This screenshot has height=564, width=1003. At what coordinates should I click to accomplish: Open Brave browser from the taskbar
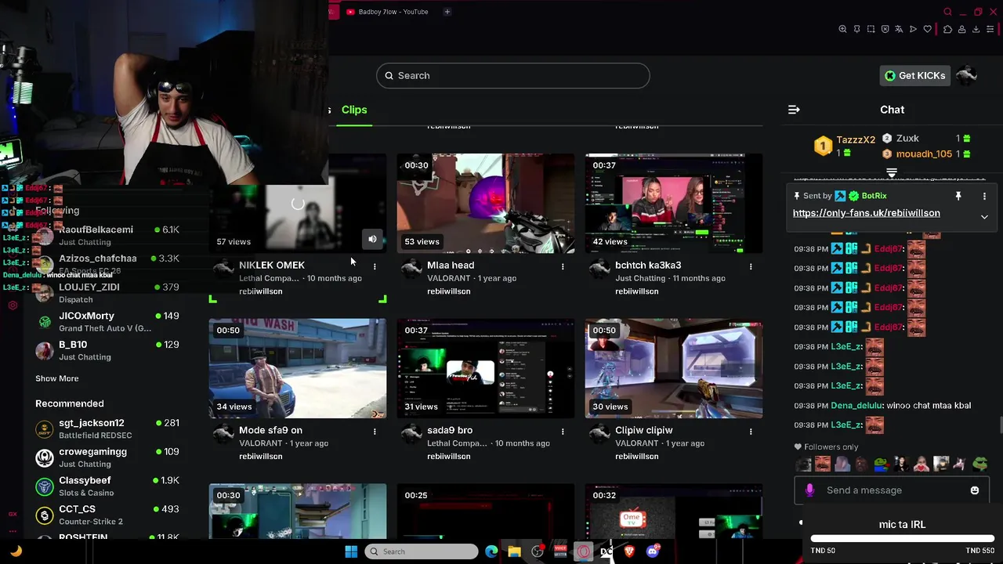click(x=630, y=551)
